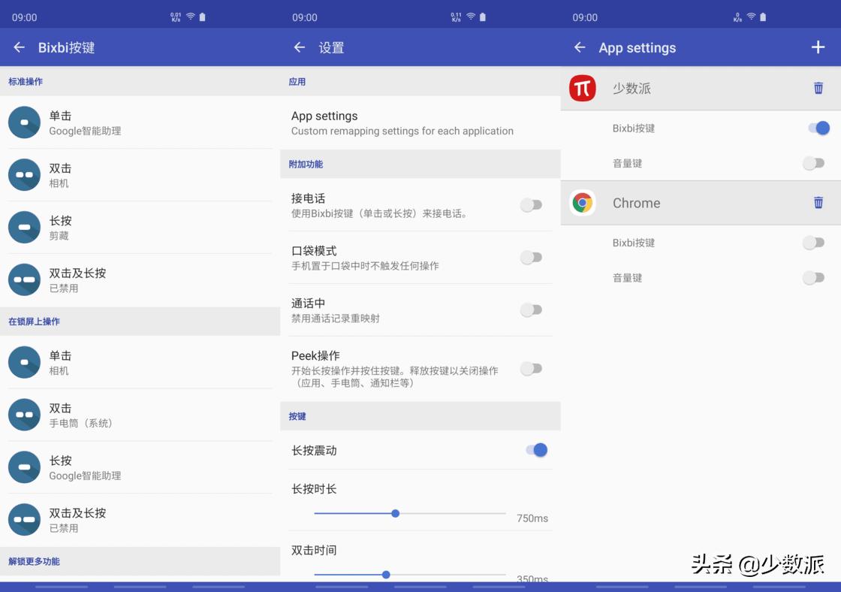Enable the 接电话 toggle

coord(532,204)
